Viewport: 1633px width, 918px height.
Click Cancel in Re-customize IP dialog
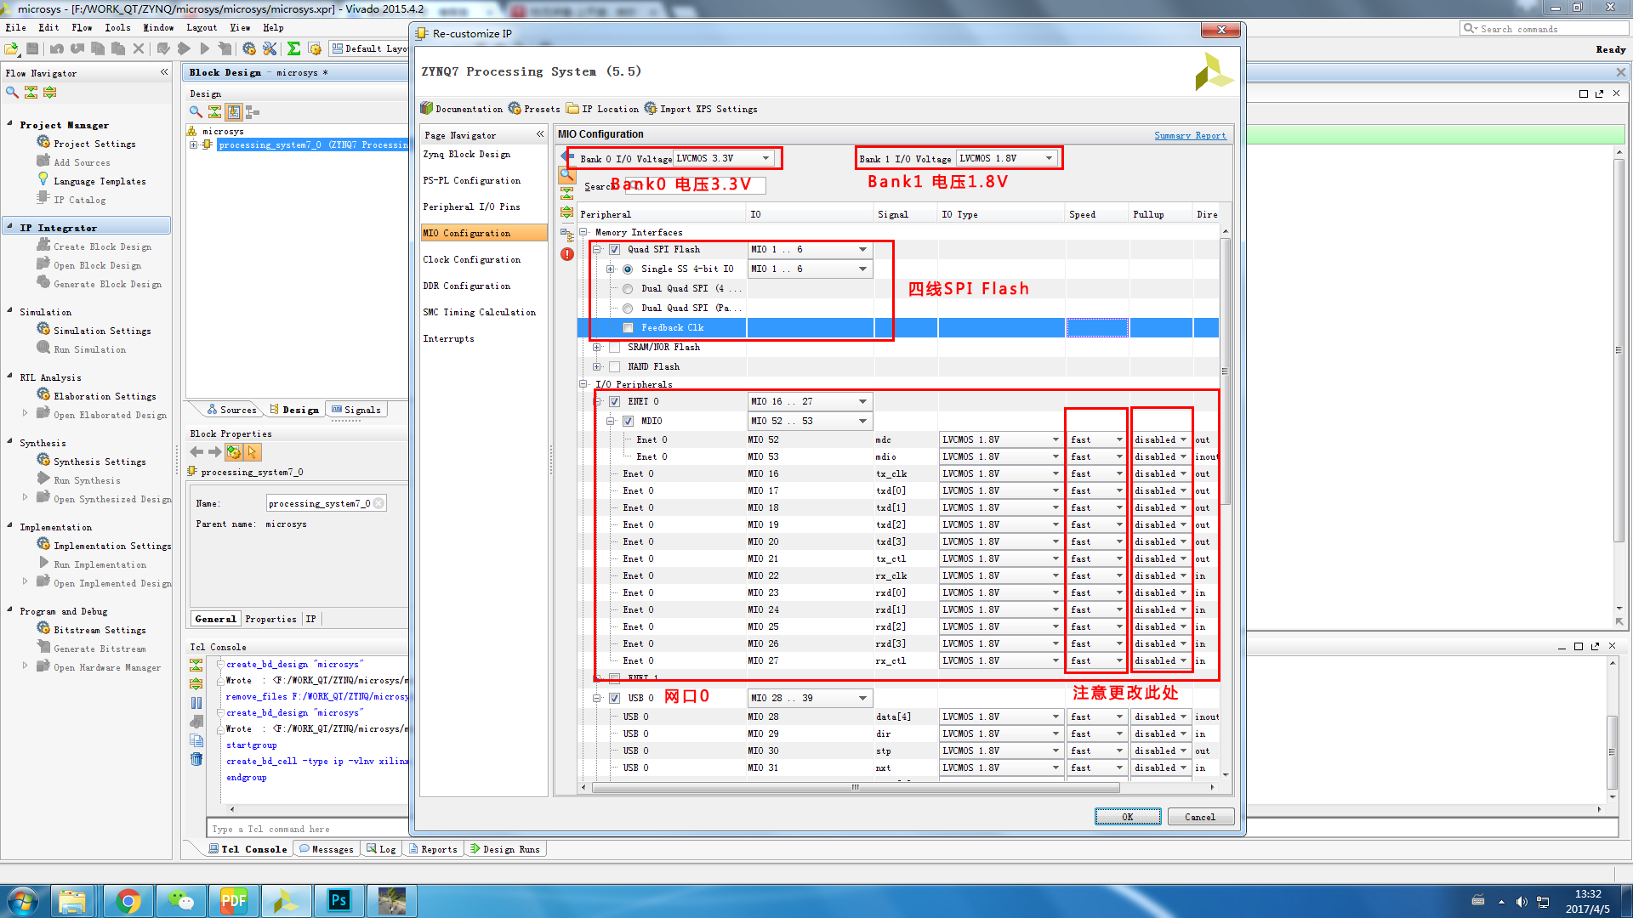[1200, 817]
